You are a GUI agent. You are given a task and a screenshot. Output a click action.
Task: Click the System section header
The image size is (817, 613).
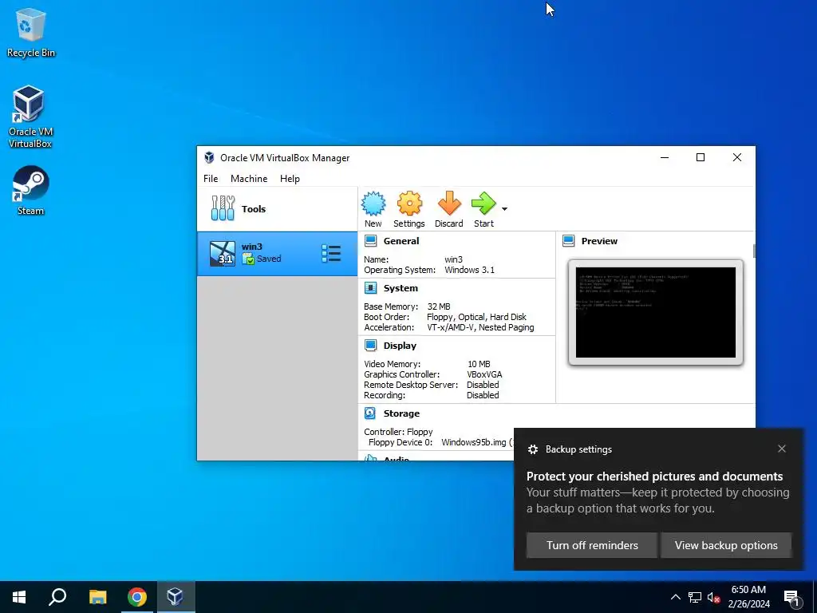(401, 288)
